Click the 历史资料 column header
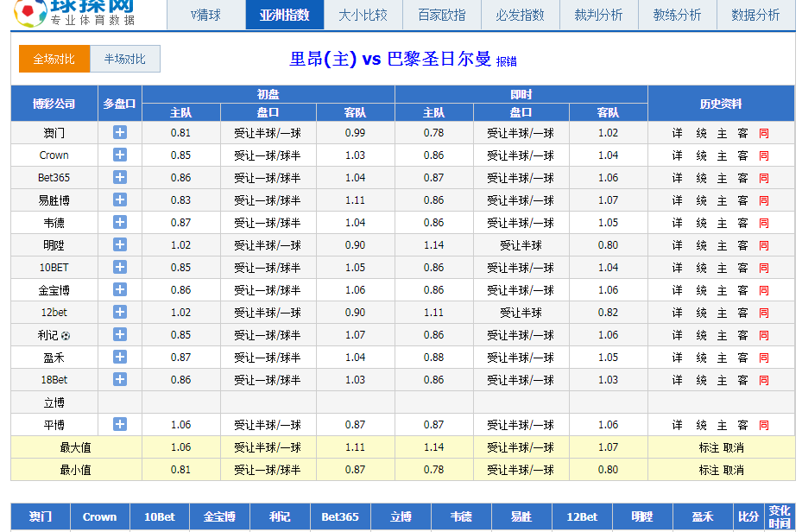 point(721,104)
